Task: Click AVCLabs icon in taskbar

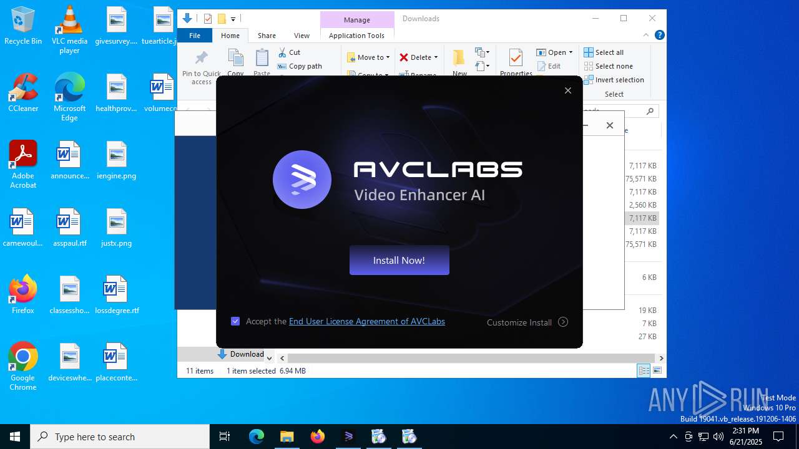Action: click(348, 437)
